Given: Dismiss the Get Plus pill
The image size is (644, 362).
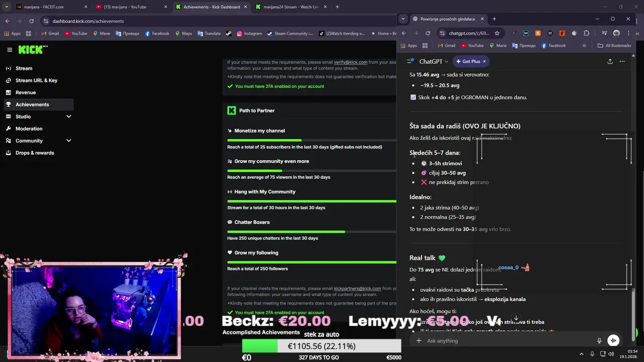Looking at the screenshot, I should coord(485,61).
